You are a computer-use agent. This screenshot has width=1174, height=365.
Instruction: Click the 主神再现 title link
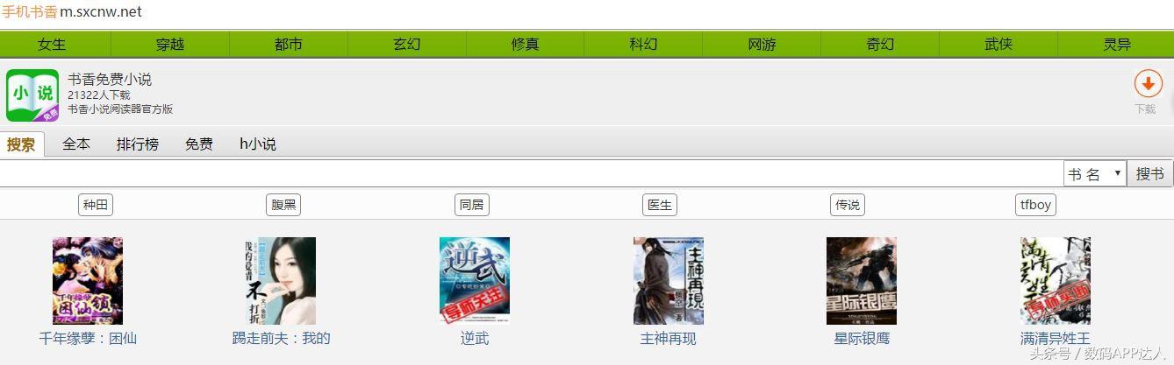click(x=669, y=338)
